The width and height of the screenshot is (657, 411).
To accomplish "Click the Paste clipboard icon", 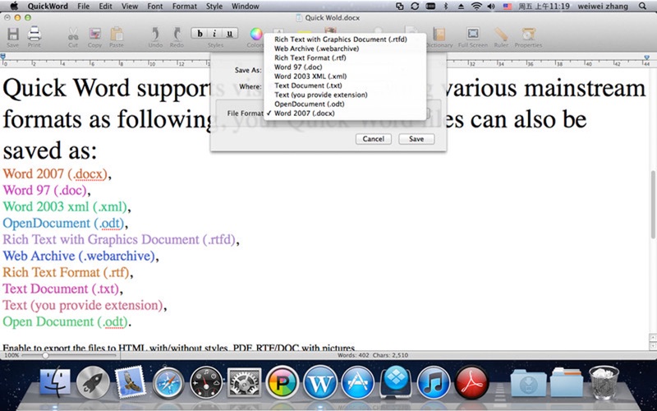I will pyautogui.click(x=117, y=35).
